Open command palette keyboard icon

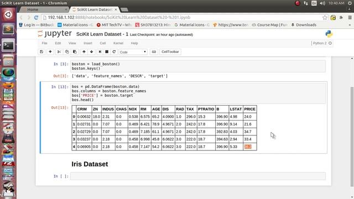tap(154, 51)
